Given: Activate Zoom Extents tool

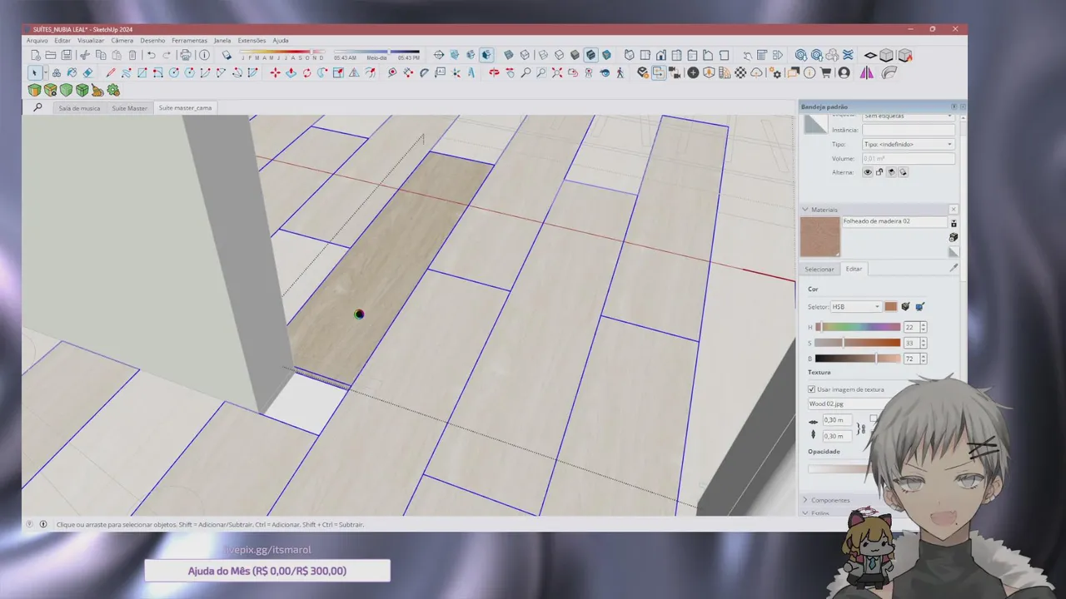Looking at the screenshot, I should (x=557, y=73).
